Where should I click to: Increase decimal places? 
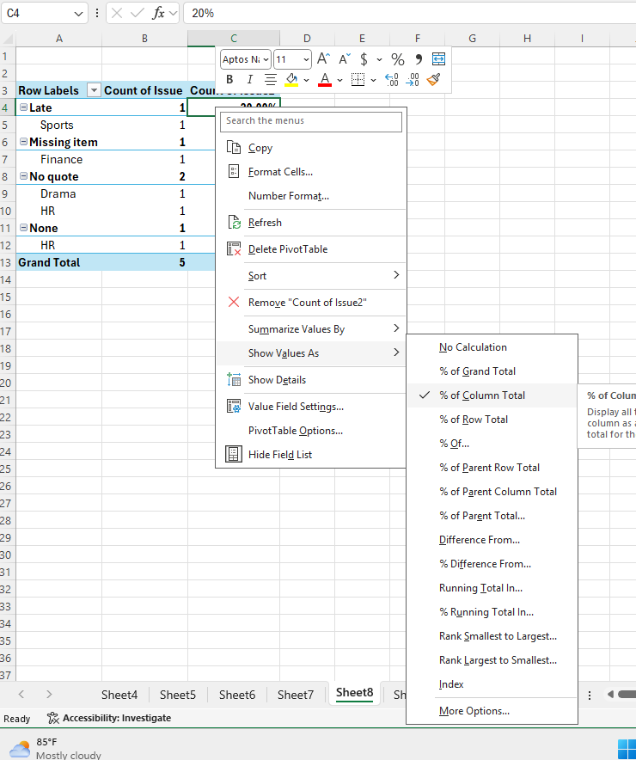tap(391, 79)
